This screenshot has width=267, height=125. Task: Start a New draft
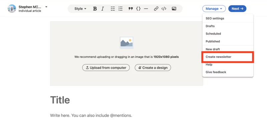pyautogui.click(x=228, y=49)
